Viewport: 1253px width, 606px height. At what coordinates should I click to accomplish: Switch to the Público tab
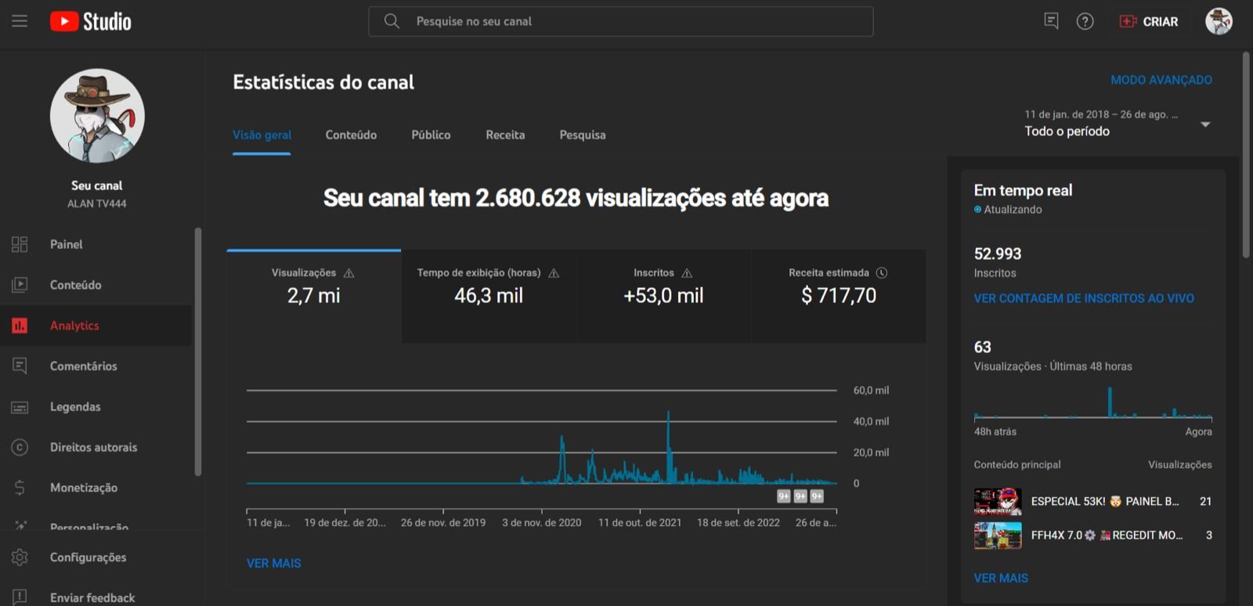click(431, 135)
